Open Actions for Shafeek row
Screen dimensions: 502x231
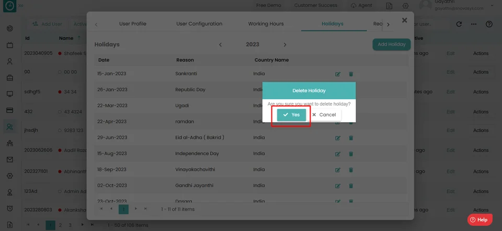pyautogui.click(x=481, y=53)
